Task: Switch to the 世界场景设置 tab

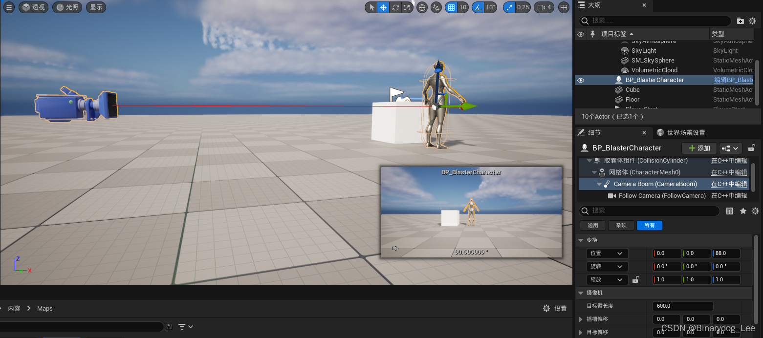Action: pos(681,132)
